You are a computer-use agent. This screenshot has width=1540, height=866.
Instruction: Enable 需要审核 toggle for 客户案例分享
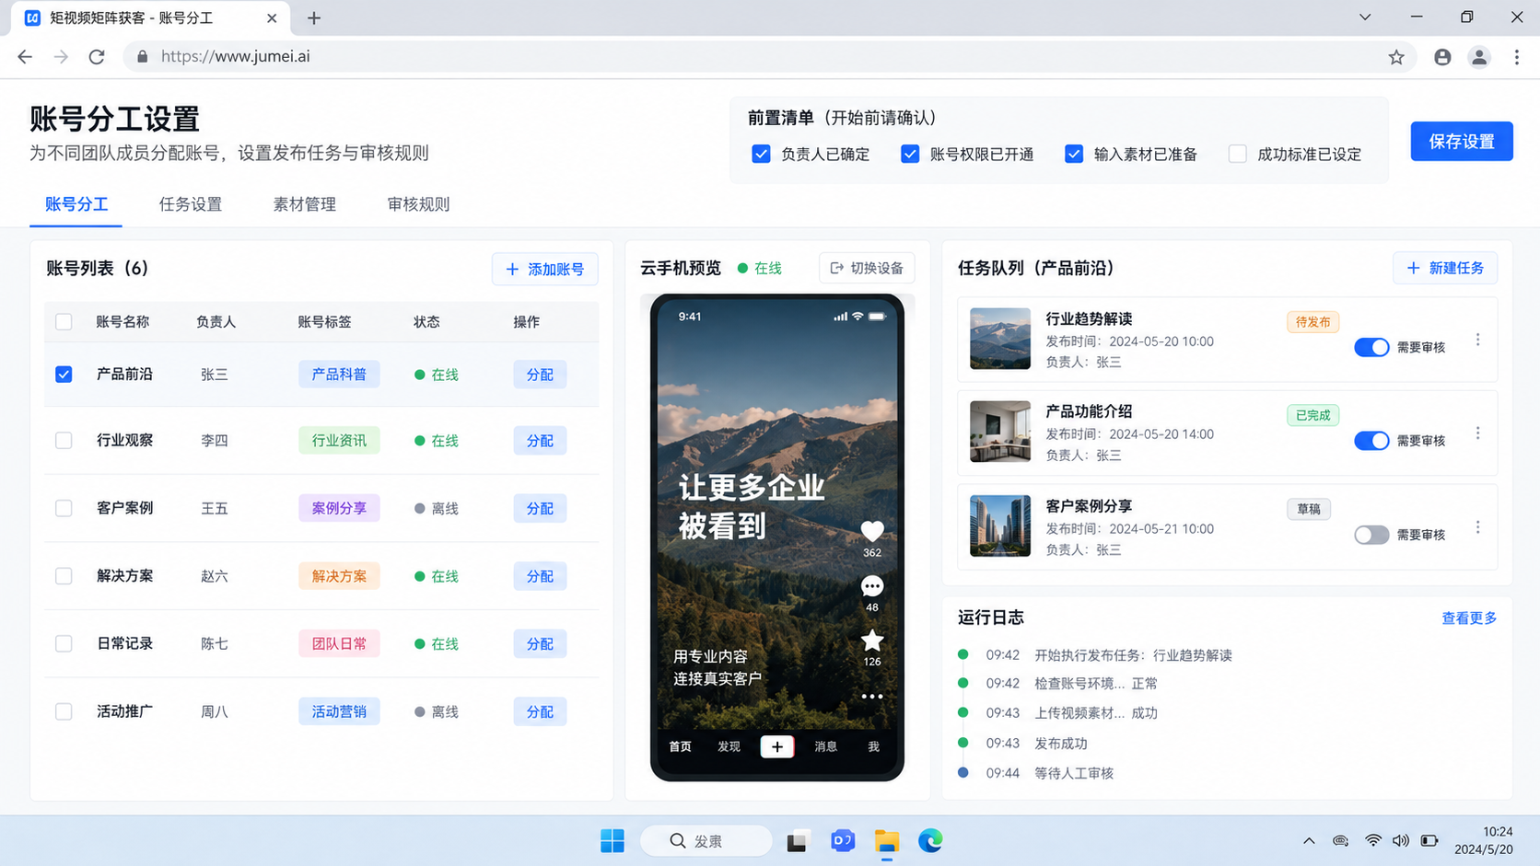pos(1371,535)
